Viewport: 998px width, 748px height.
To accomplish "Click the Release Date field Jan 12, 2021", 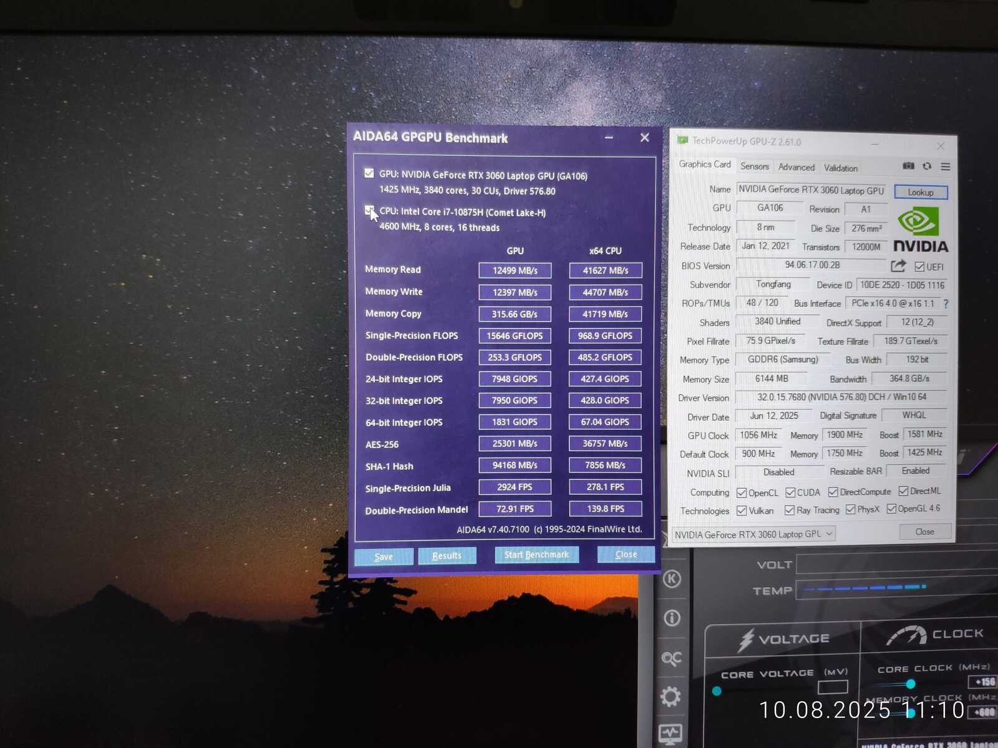I will click(x=766, y=246).
